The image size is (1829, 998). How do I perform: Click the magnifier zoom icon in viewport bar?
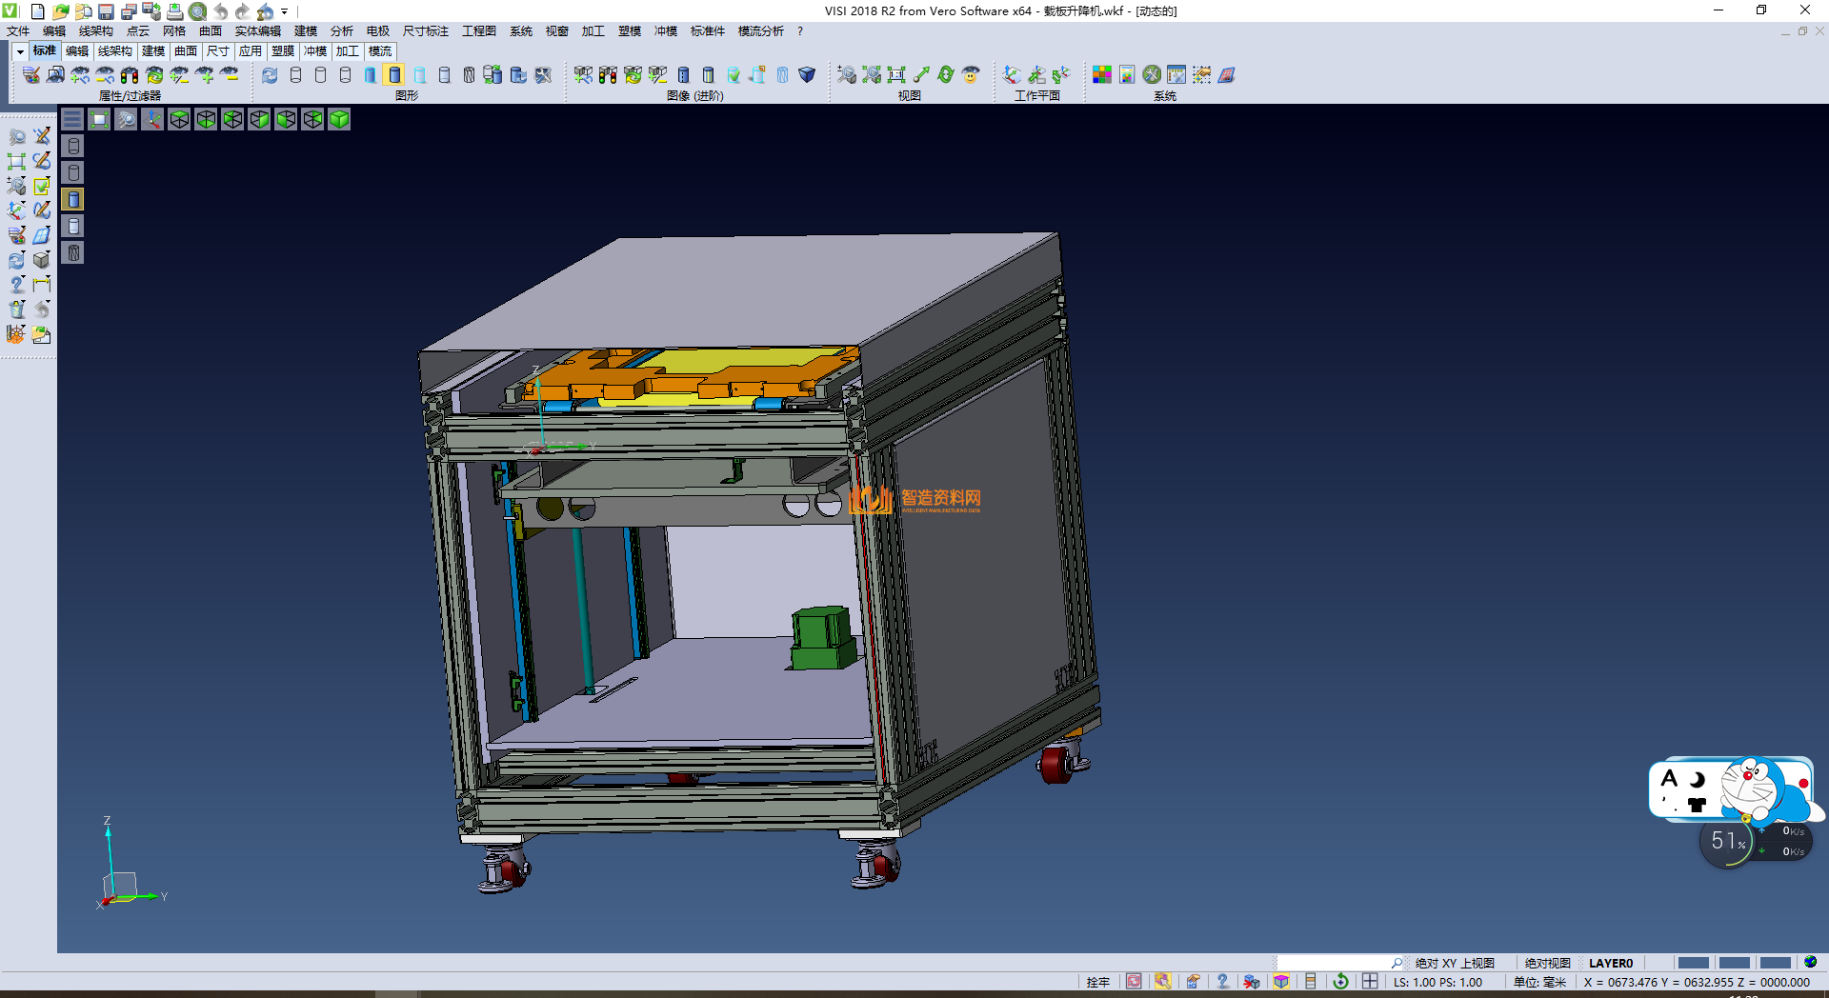click(126, 119)
